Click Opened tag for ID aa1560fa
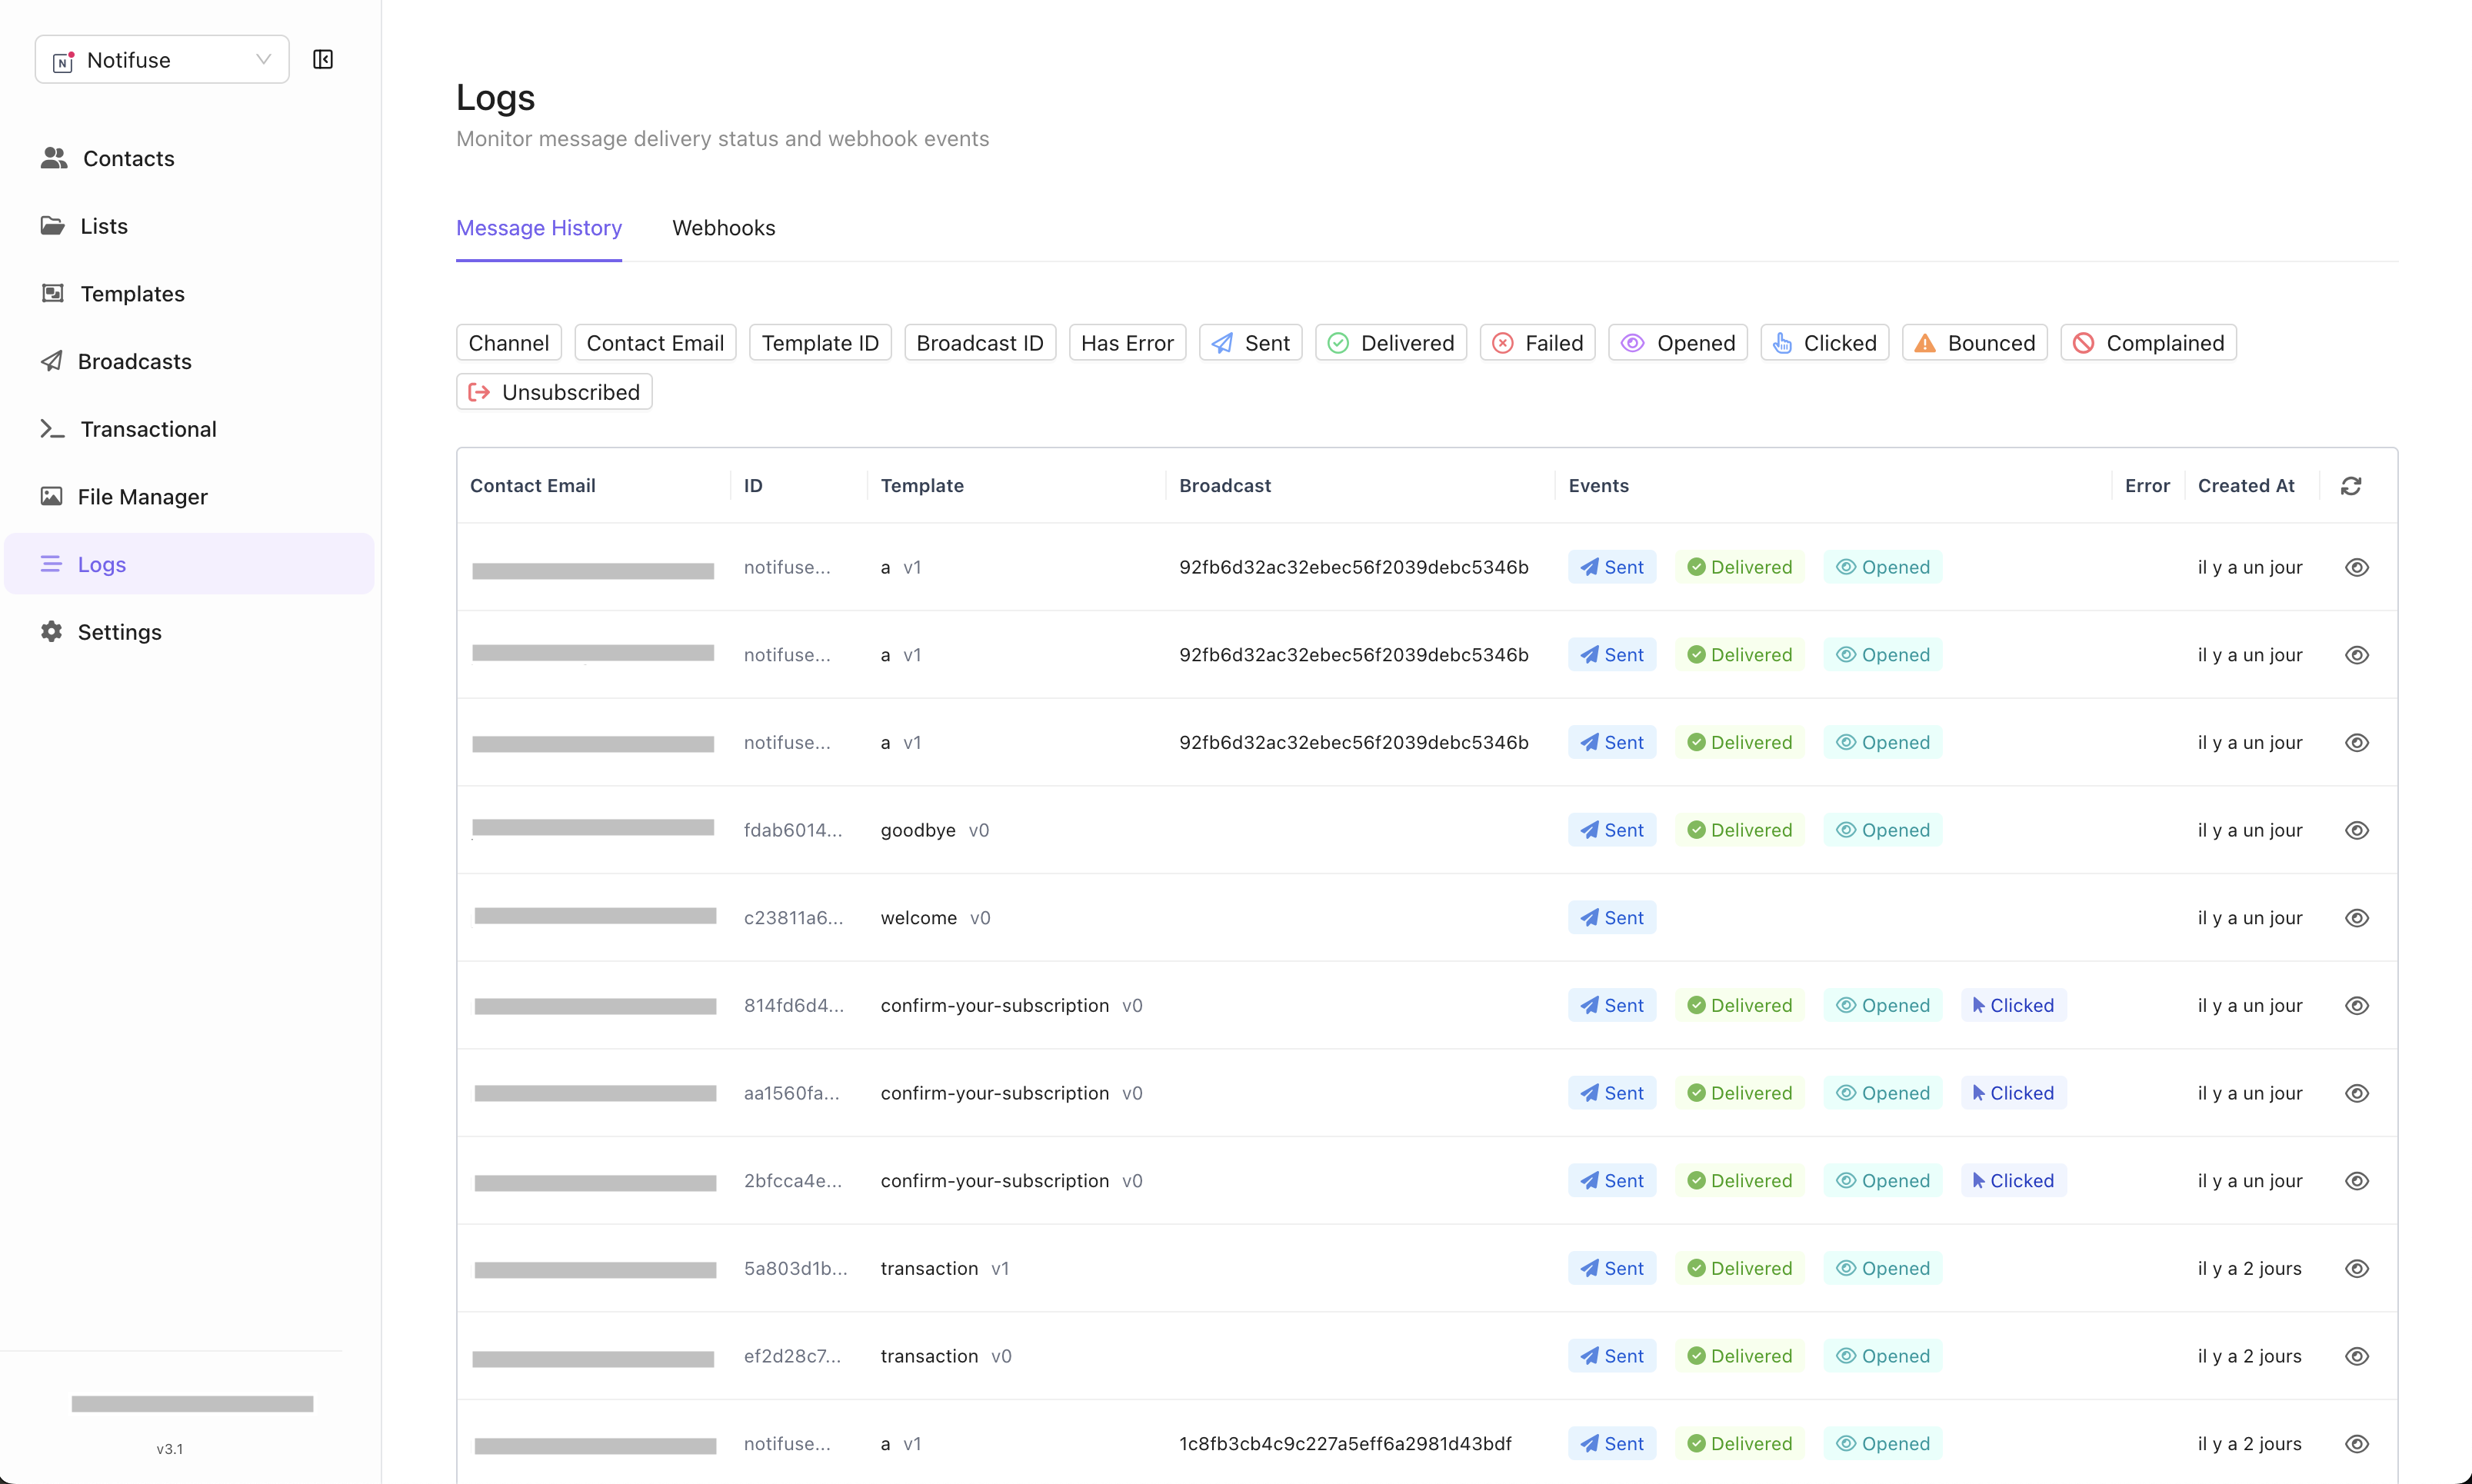This screenshot has height=1484, width=2472. [x=1883, y=1093]
